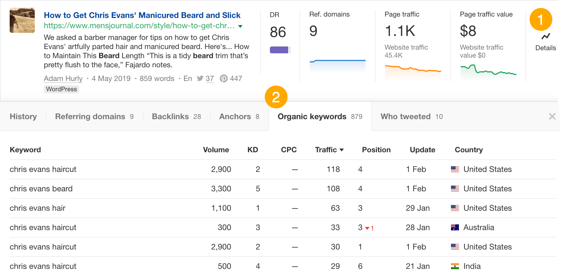Viewport: 562px width, 276px height.
Task: Switch to the History tab
Action: (23, 116)
